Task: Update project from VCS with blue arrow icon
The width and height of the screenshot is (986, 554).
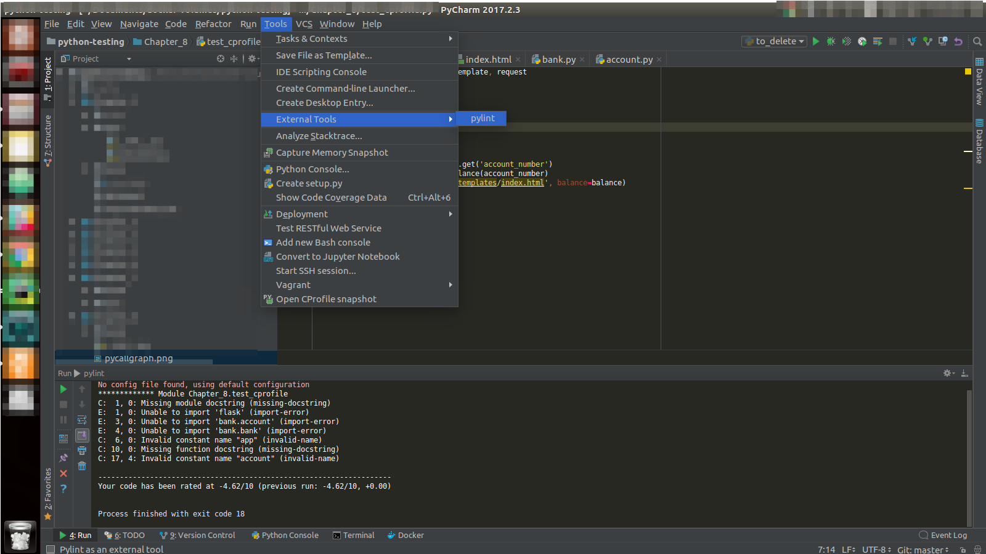Action: pos(912,41)
